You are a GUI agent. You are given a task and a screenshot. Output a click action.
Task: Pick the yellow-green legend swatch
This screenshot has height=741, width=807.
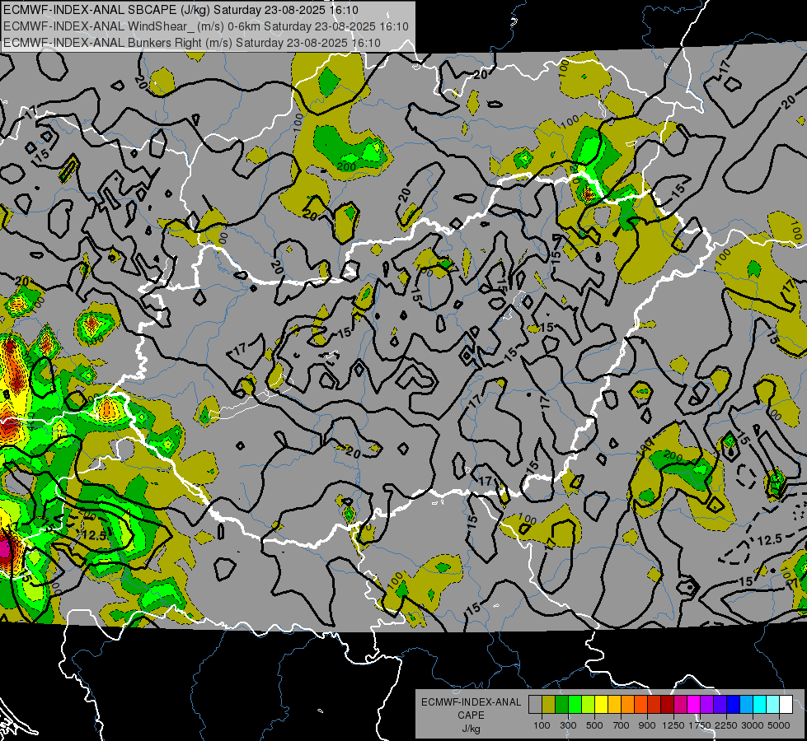588,705
